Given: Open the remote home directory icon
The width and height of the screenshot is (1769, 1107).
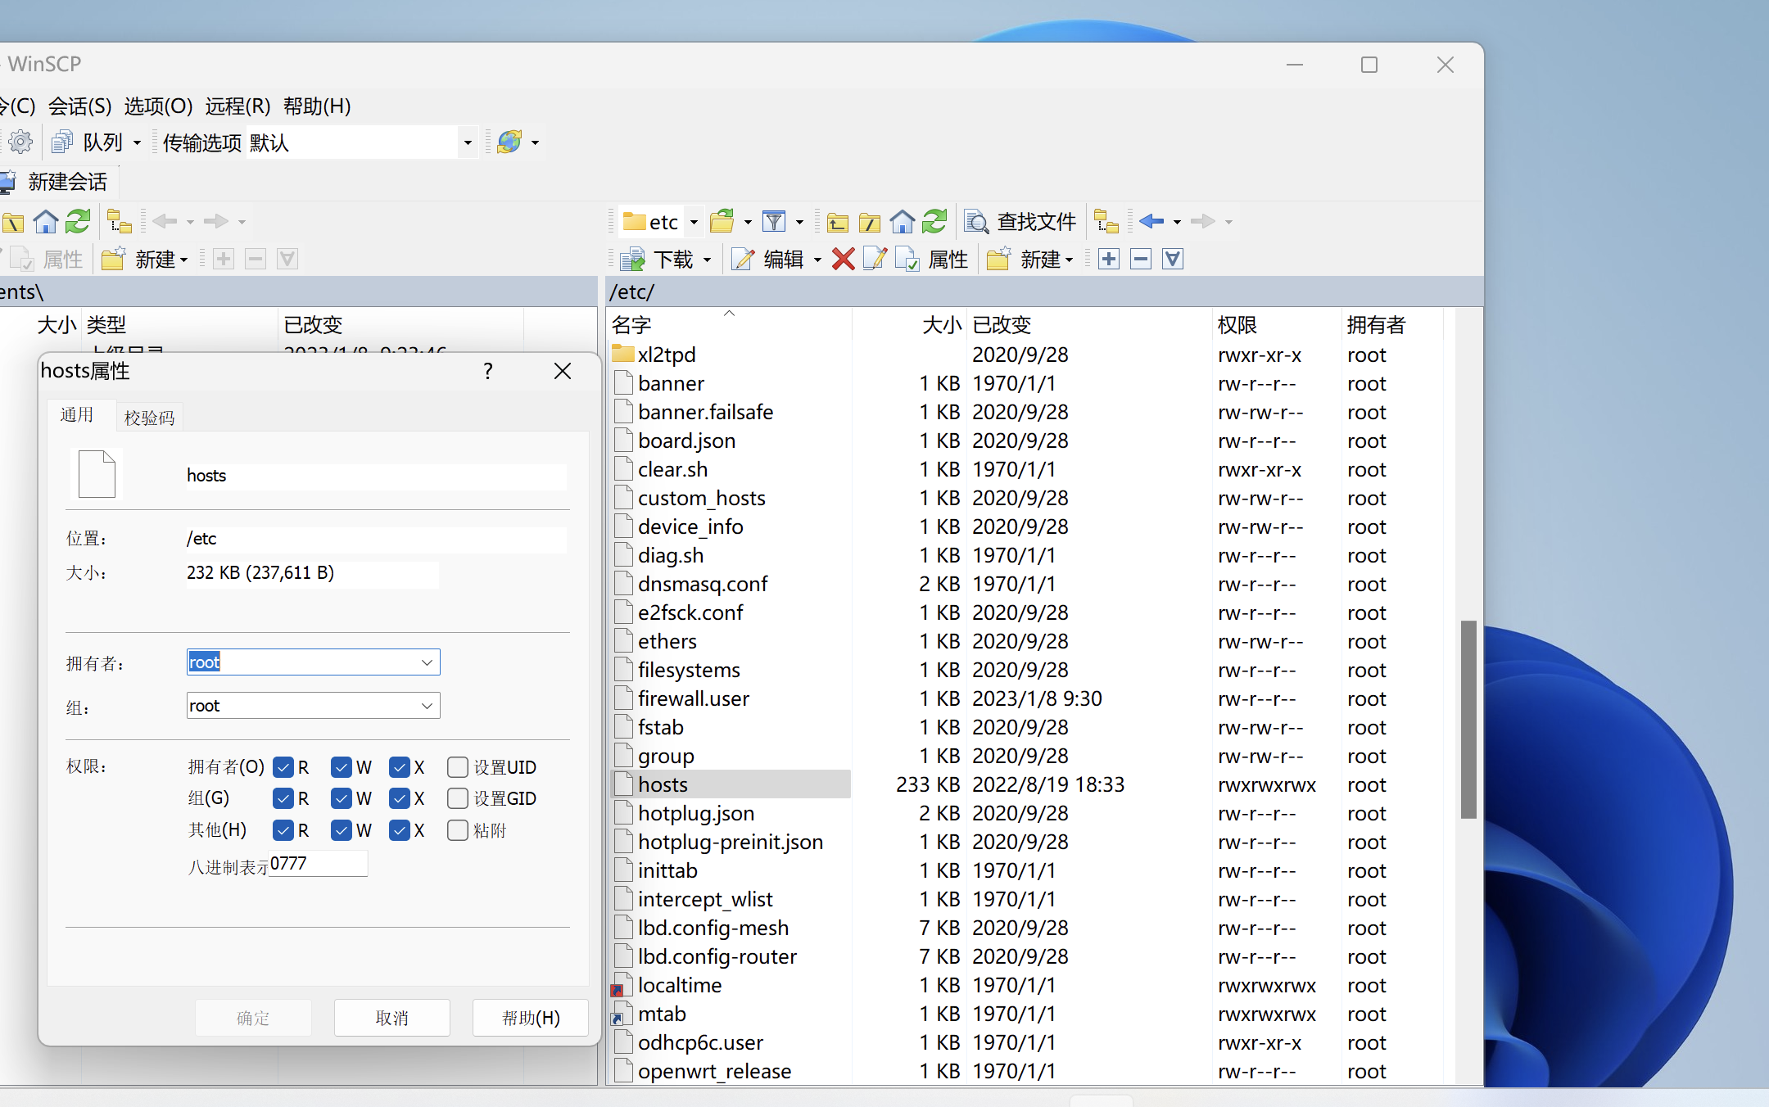Looking at the screenshot, I should [x=901, y=221].
